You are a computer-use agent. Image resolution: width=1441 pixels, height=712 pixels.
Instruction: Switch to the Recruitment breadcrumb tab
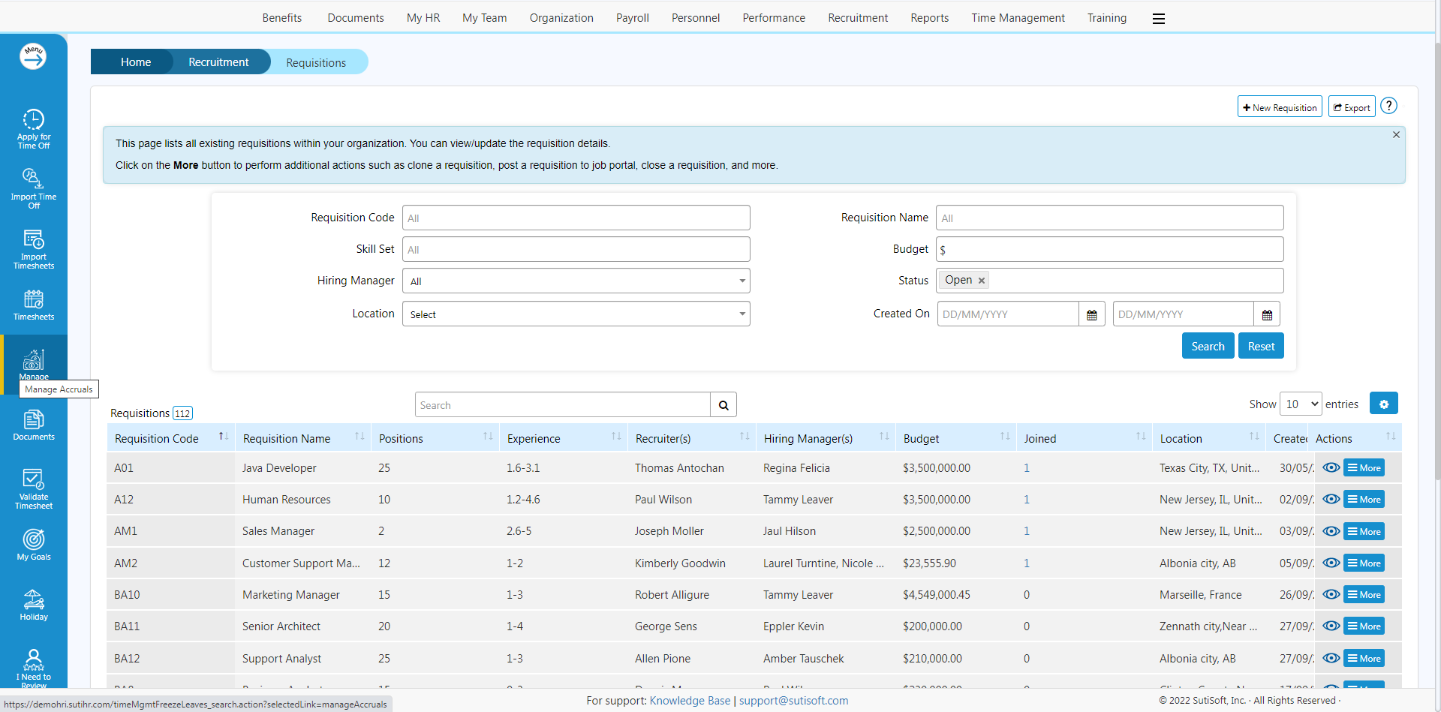pyautogui.click(x=218, y=62)
